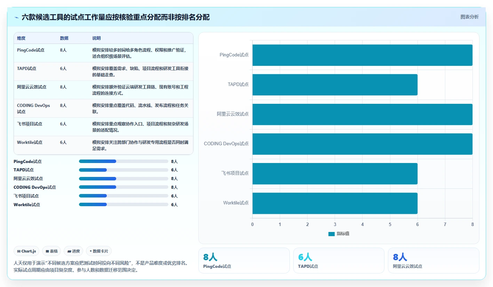Click description starting 模拟安排关注跨部门协作
Viewport: 493px width, 287px height.
point(140,145)
